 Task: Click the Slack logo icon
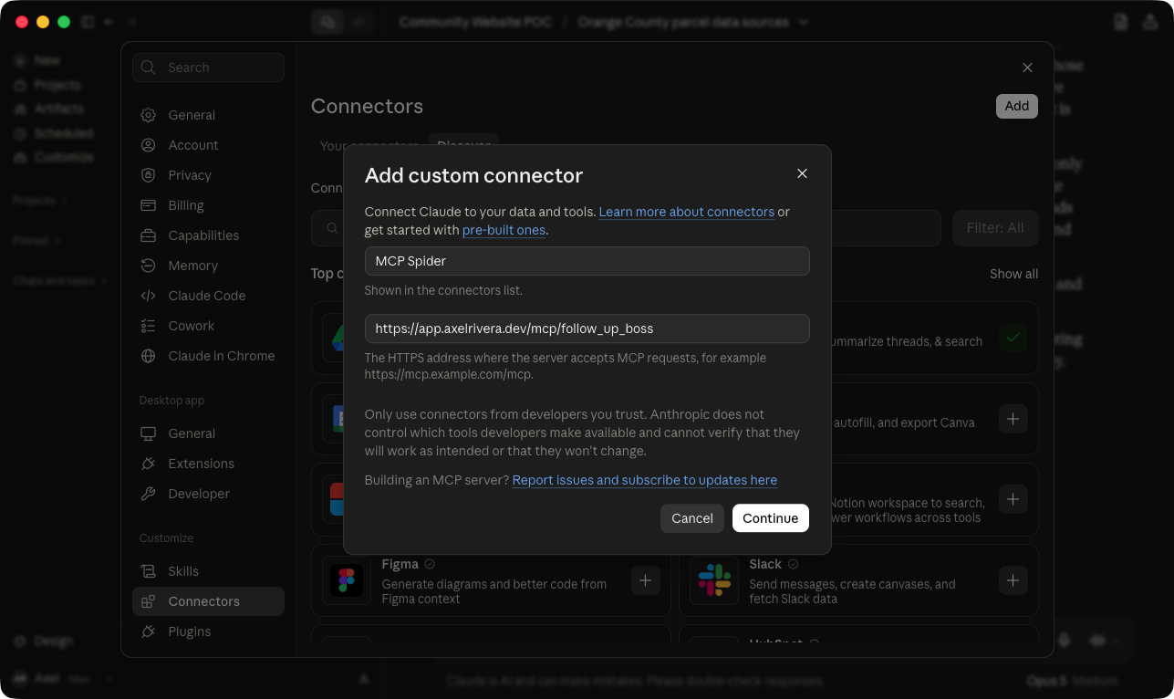(x=714, y=580)
